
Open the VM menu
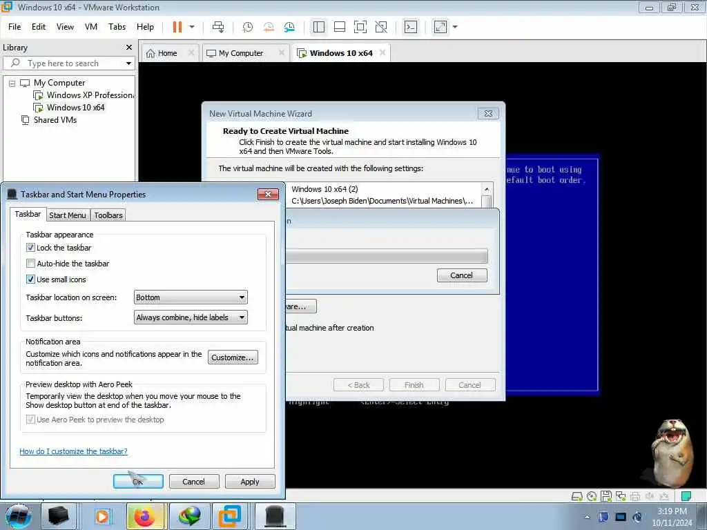[91, 27]
